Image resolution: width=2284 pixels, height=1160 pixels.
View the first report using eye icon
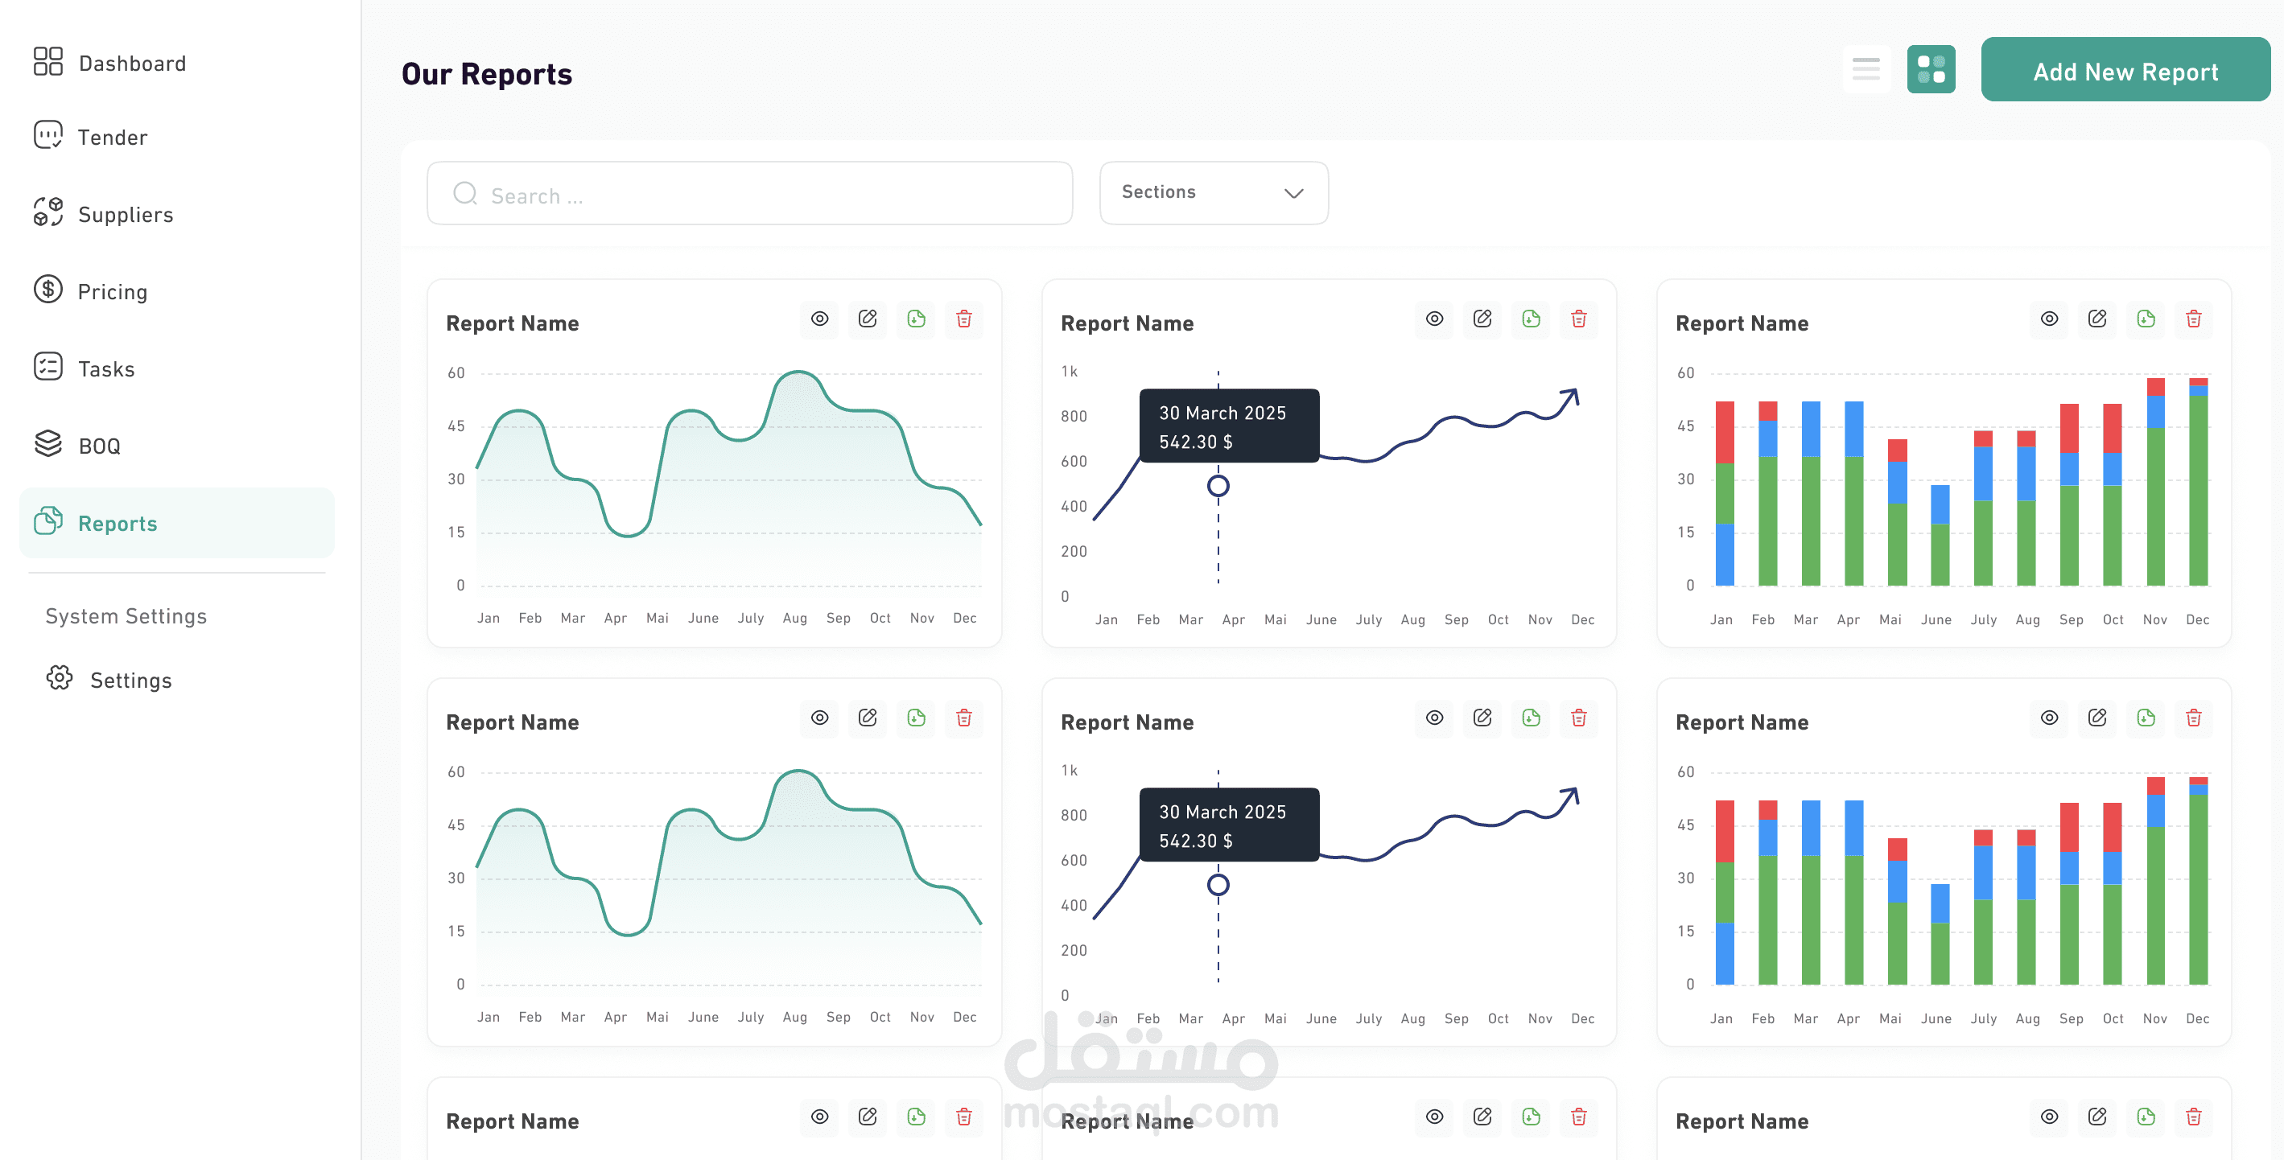pyautogui.click(x=819, y=319)
